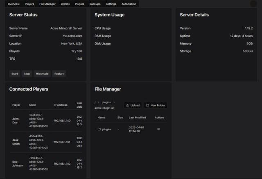Click the RAM Usage label
The height and width of the screenshot is (179, 262).
103,36
